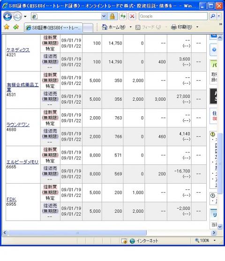Click the horizontal scrollbar thumb
Viewport: 225px width, 261px height.
[77, 233]
